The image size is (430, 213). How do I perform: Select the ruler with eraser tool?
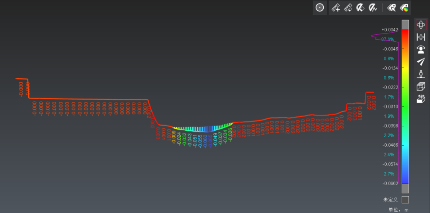click(348, 8)
